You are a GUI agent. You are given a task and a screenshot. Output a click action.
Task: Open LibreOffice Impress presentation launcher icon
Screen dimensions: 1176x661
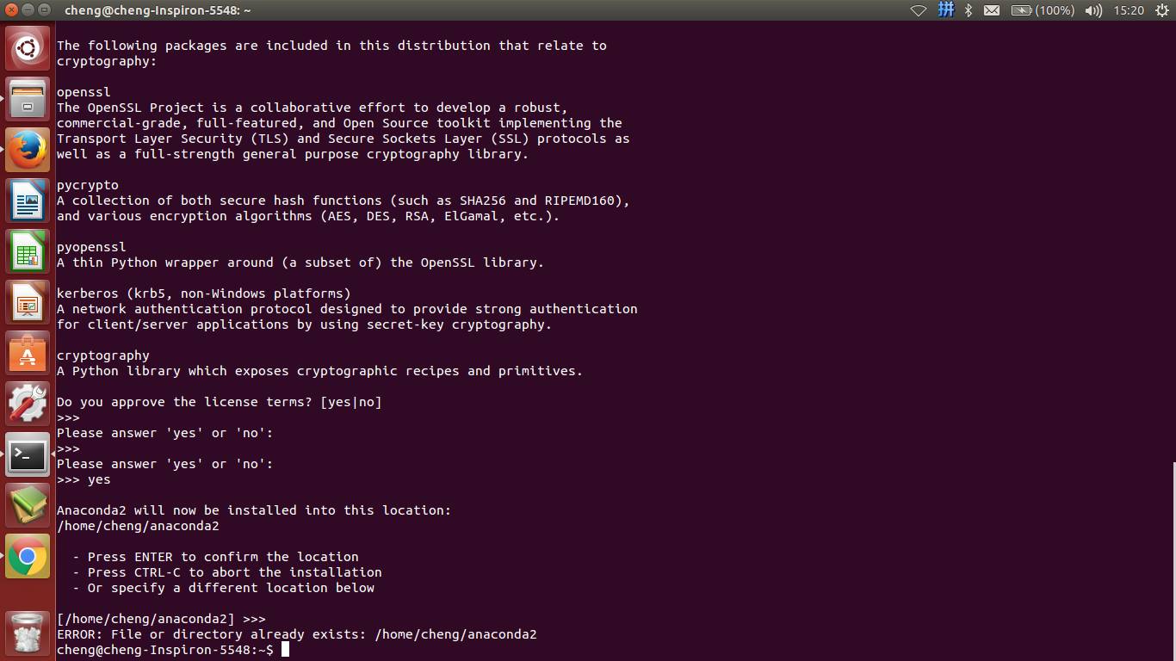(28, 302)
